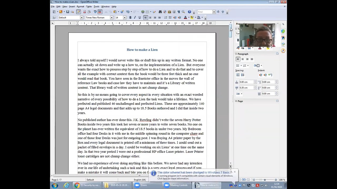
Task: Set Align Left in formatting toolbar
Action: point(145,18)
